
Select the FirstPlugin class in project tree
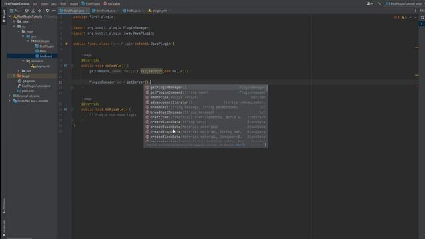coord(44,46)
